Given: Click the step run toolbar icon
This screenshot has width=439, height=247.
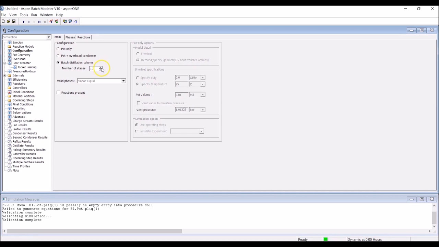Looking at the screenshot, I should point(29,22).
